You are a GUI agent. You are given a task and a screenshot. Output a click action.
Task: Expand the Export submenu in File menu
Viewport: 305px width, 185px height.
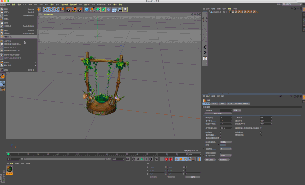click(x=19, y=62)
